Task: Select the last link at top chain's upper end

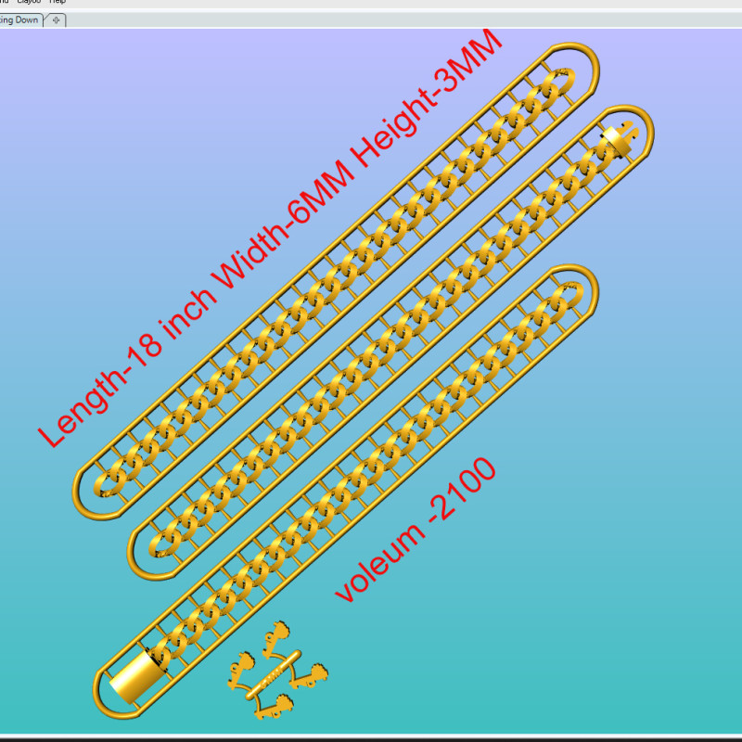Action: click(x=555, y=85)
